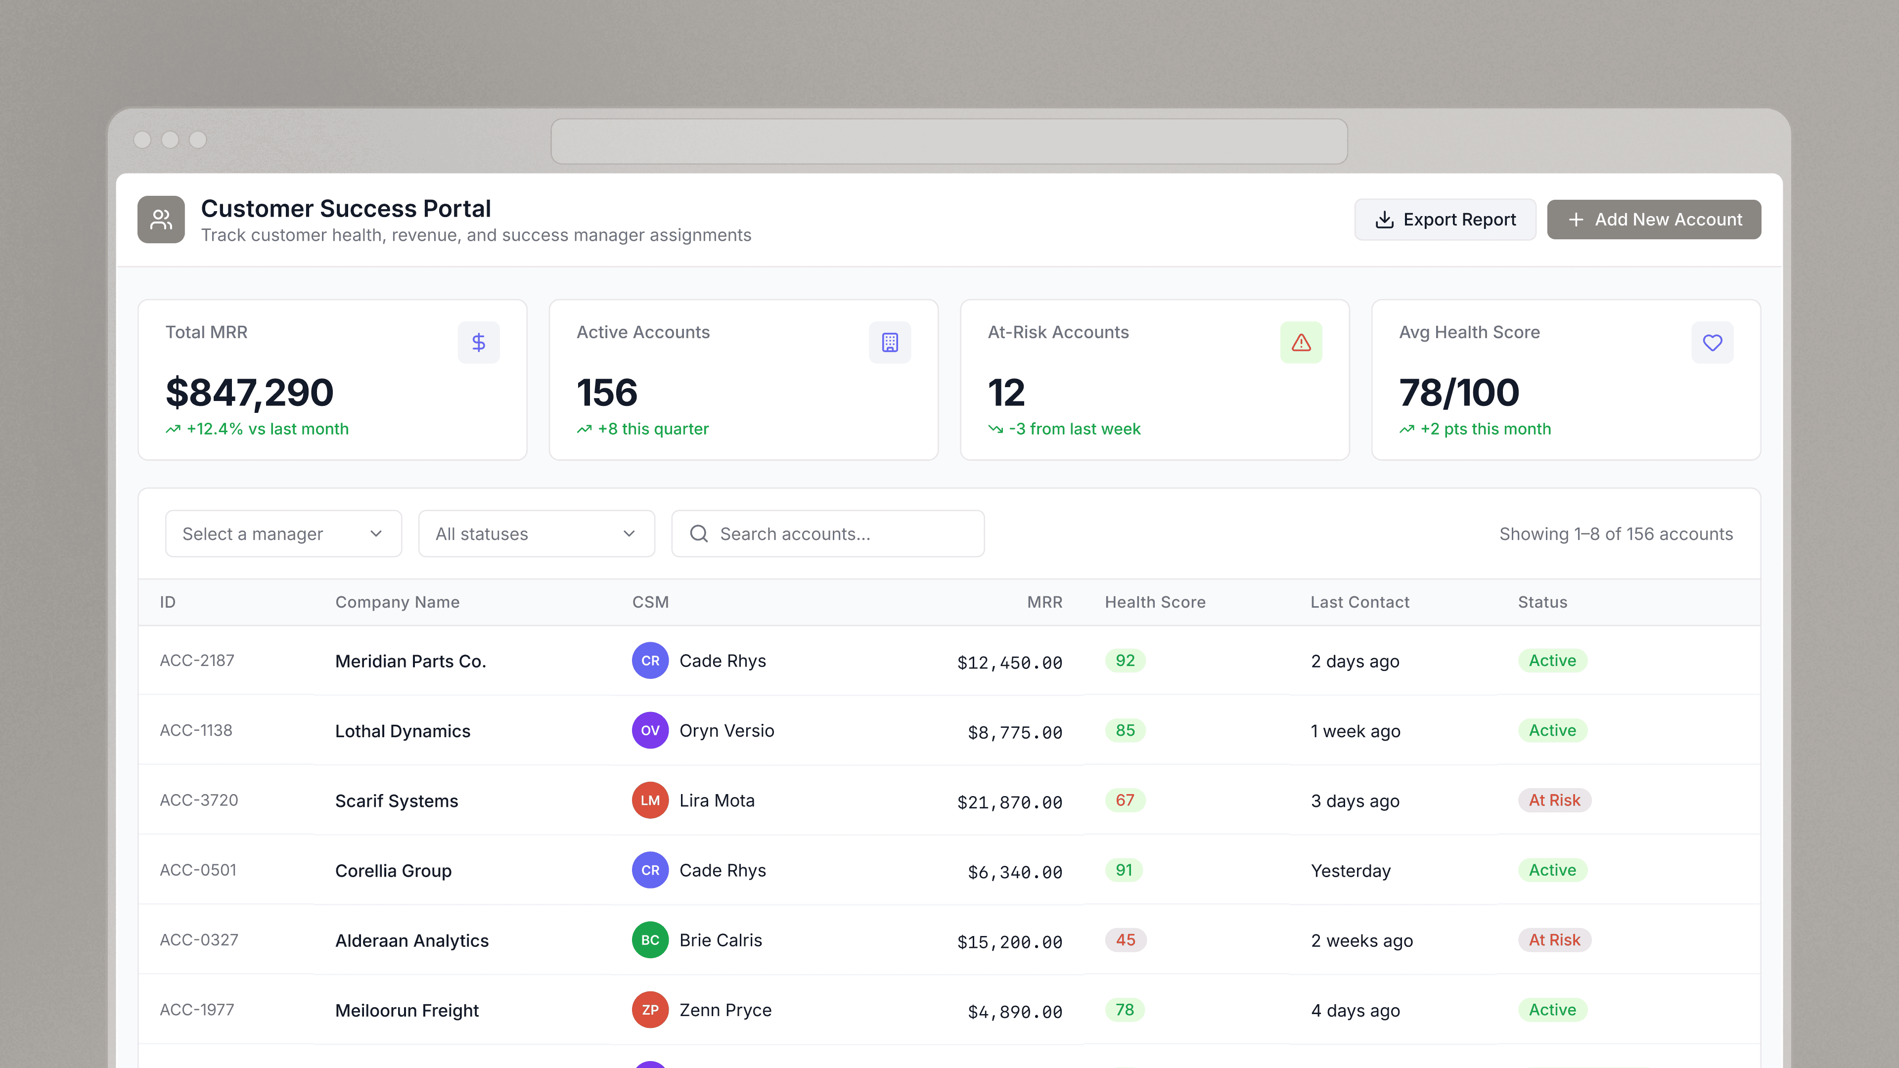Screen dimensions: 1899x1068
Task: Click Showing 1–8 of 156 accounts text
Action: [1616, 534]
